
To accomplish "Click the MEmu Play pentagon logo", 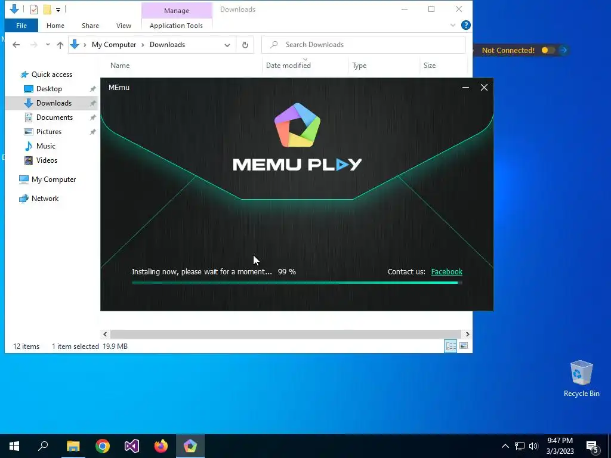I will 297,125.
